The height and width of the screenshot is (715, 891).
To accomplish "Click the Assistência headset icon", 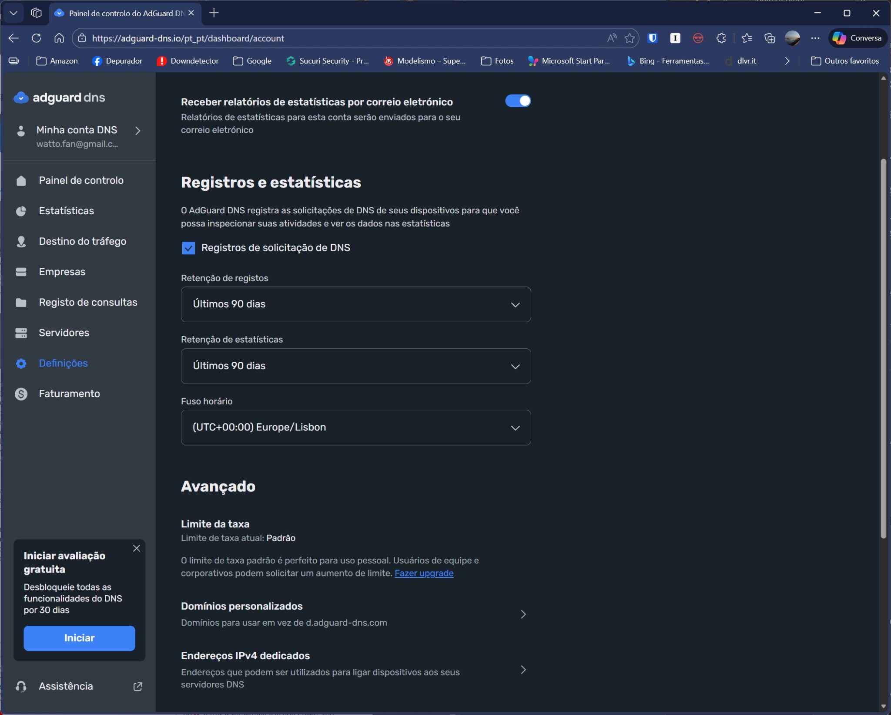I will point(21,687).
